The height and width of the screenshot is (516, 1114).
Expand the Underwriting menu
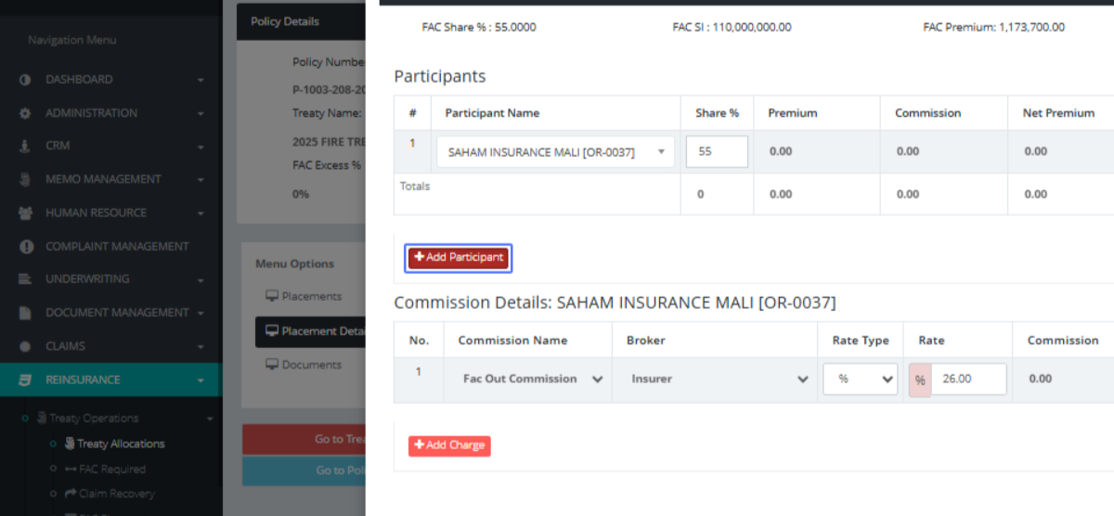coord(110,279)
